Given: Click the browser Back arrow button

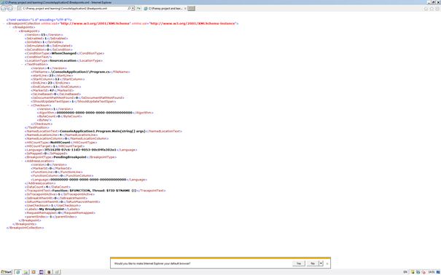Looking at the screenshot, I should (4, 9).
